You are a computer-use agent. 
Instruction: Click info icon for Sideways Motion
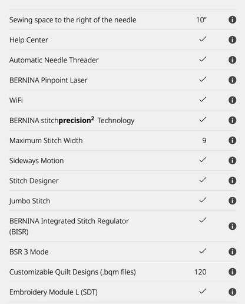[x=232, y=160]
